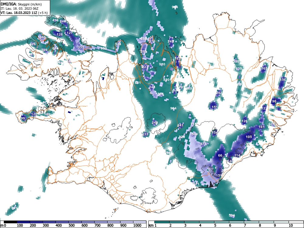The image size is (304, 228).
Task: Click the 10 label on the kilometer scale
Action: [290, 226]
